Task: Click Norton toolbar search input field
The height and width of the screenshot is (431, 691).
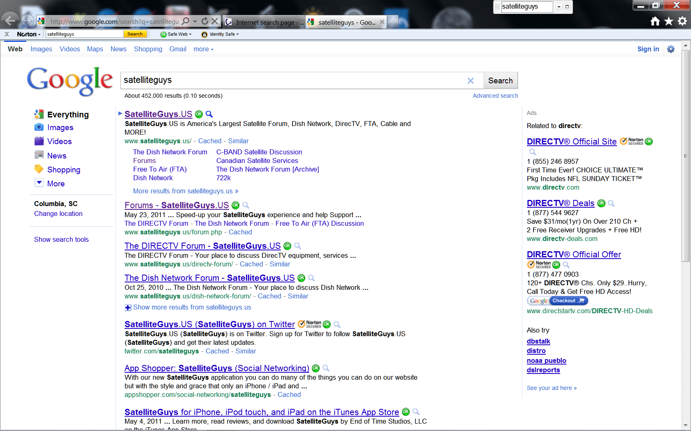Action: coord(84,34)
